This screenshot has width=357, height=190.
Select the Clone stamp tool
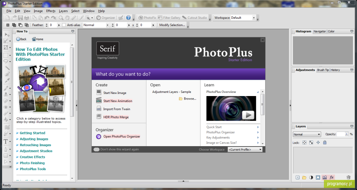pyautogui.click(x=6, y=95)
